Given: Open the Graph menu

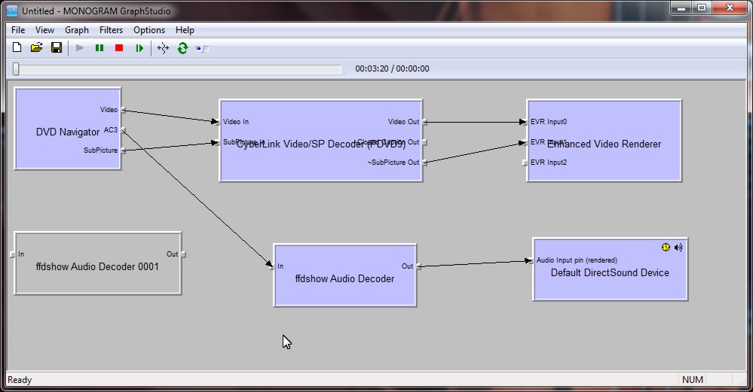Looking at the screenshot, I should [x=77, y=29].
